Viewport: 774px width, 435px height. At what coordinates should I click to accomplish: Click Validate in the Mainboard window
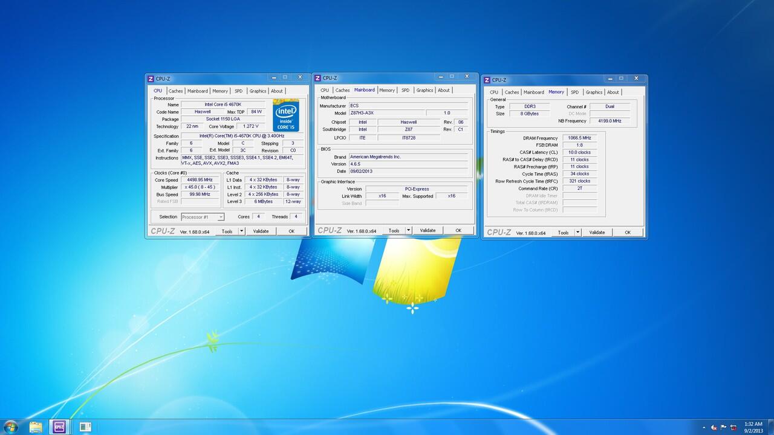[x=428, y=230]
